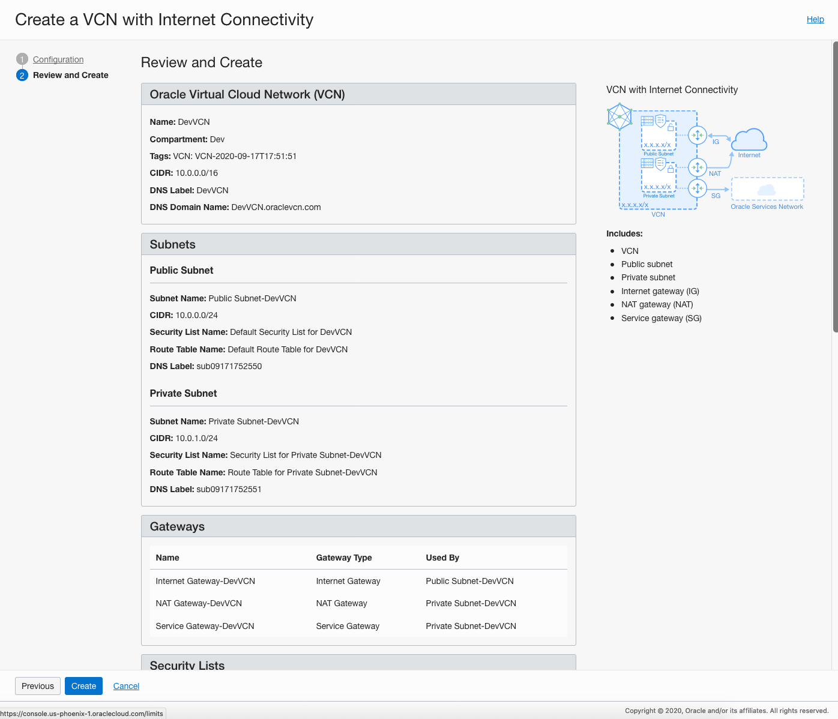Click step 1 number circle

tap(22, 59)
